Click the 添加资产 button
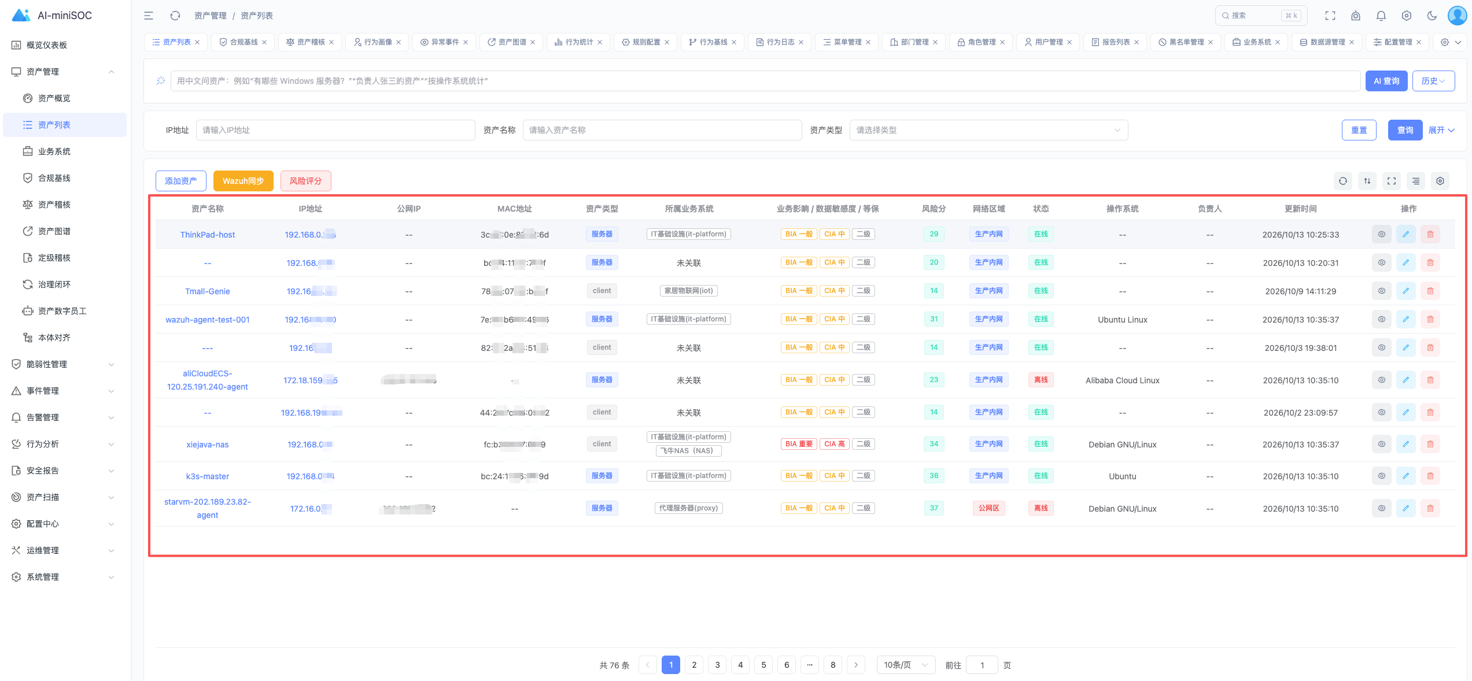 tap(180, 181)
